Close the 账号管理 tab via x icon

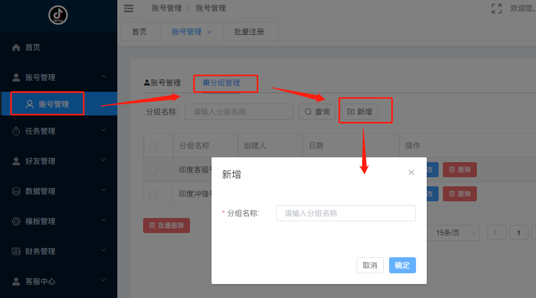click(x=209, y=32)
